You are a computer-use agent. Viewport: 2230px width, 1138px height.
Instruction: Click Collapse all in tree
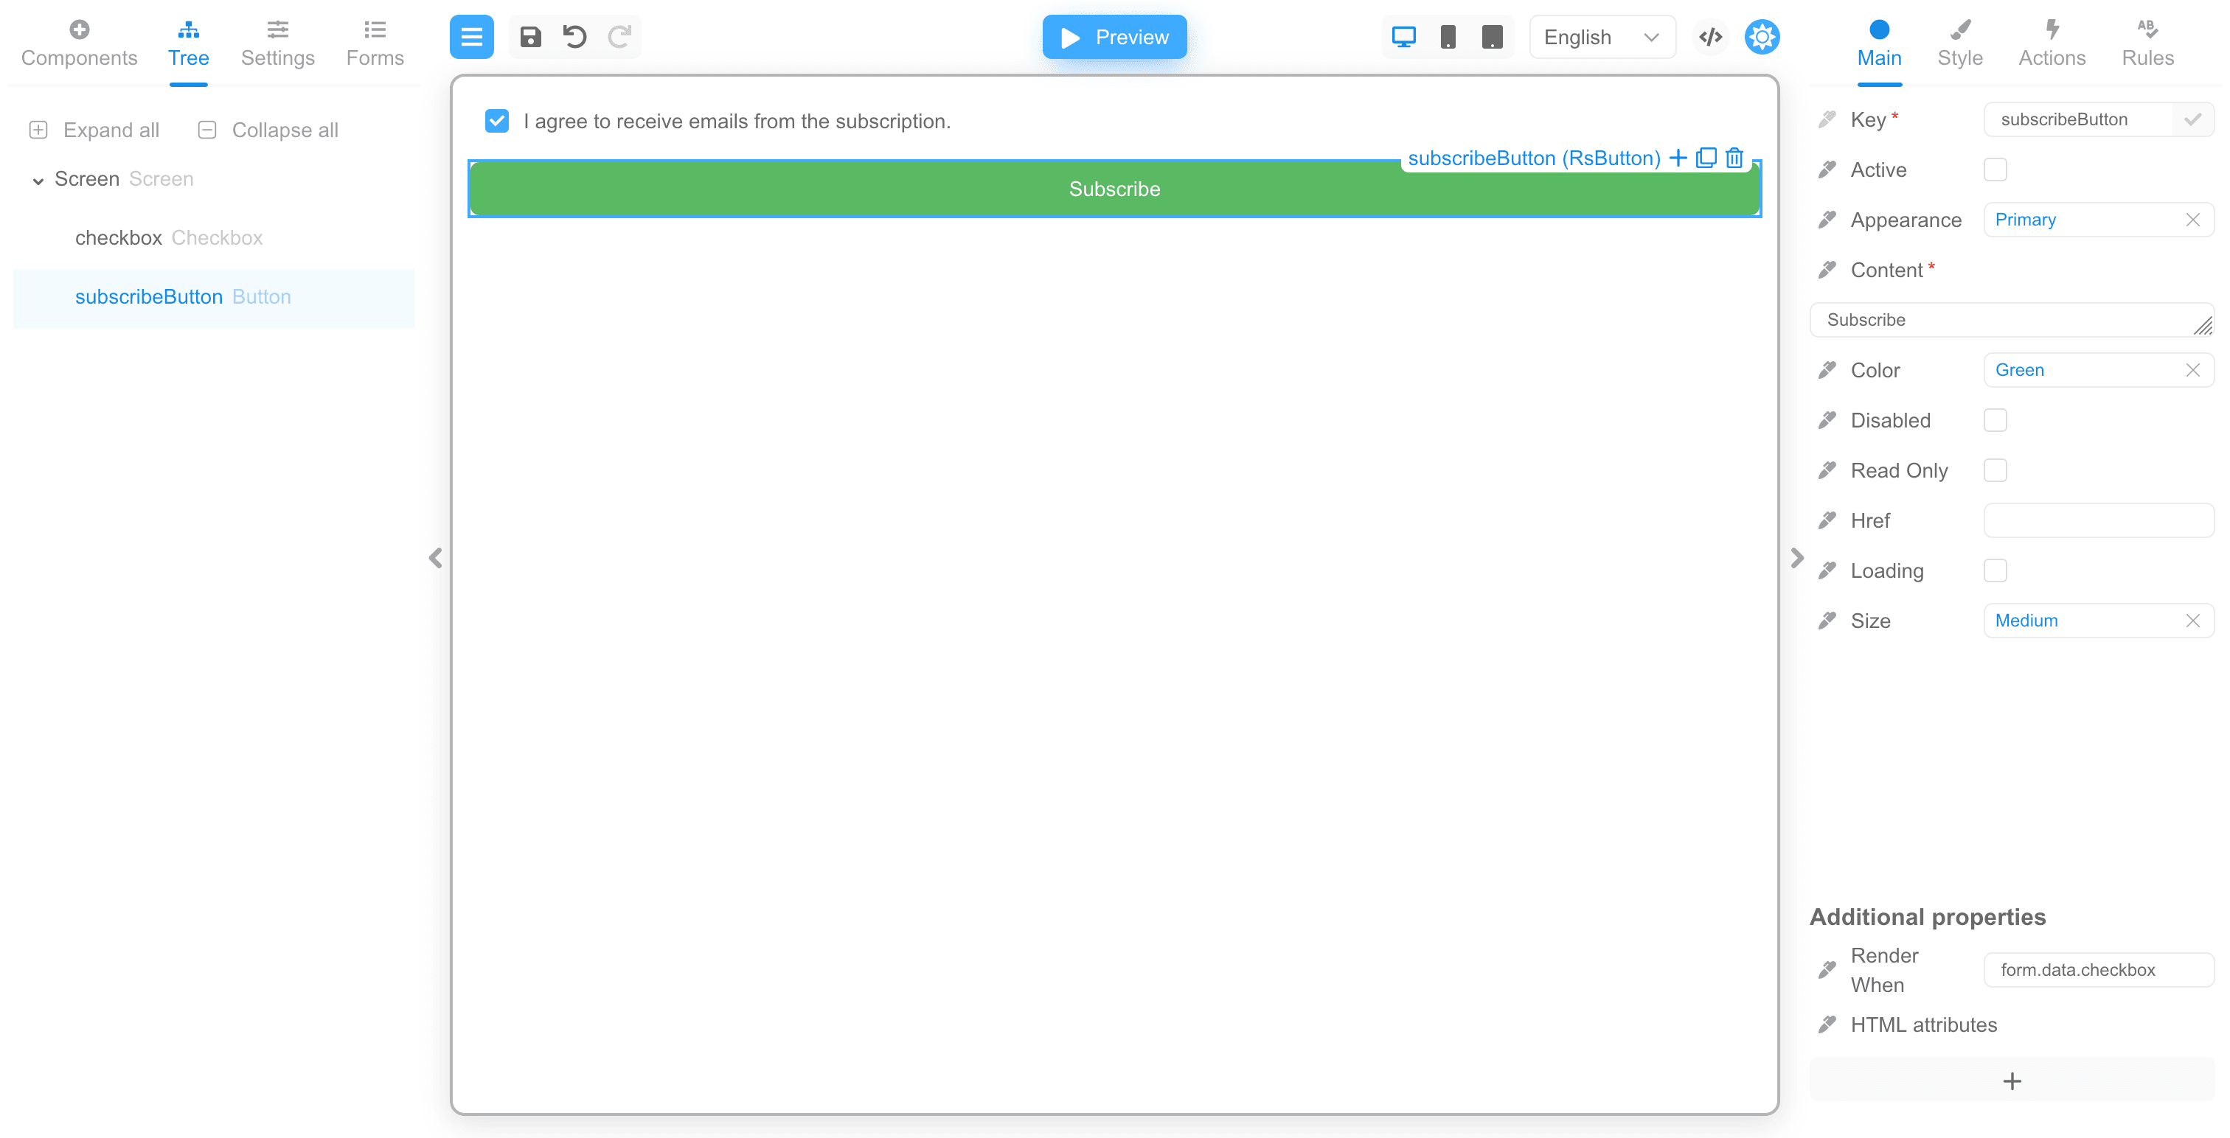point(268,130)
